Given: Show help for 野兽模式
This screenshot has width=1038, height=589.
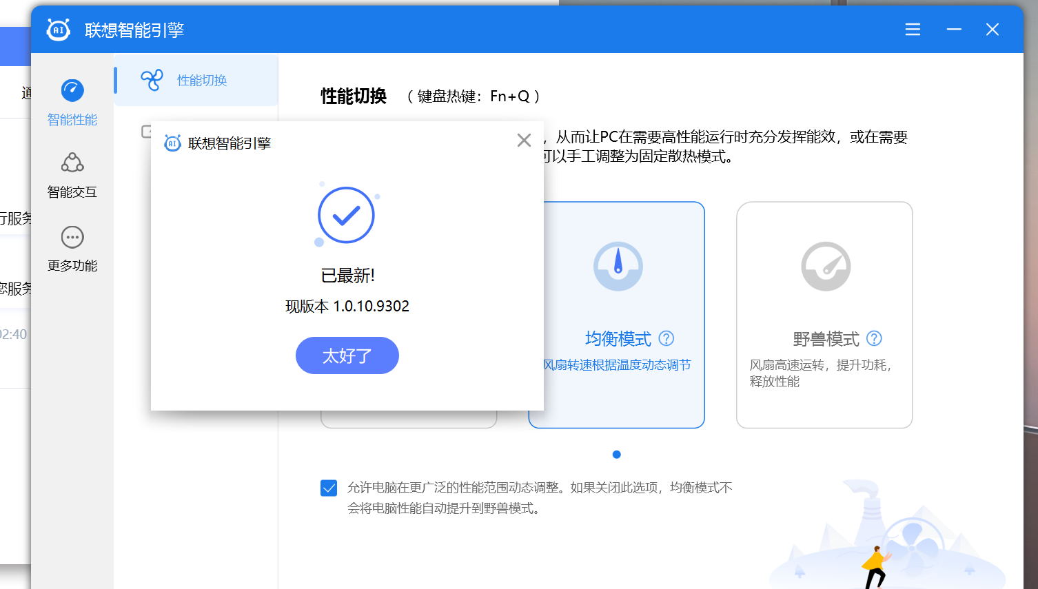Looking at the screenshot, I should 874,338.
